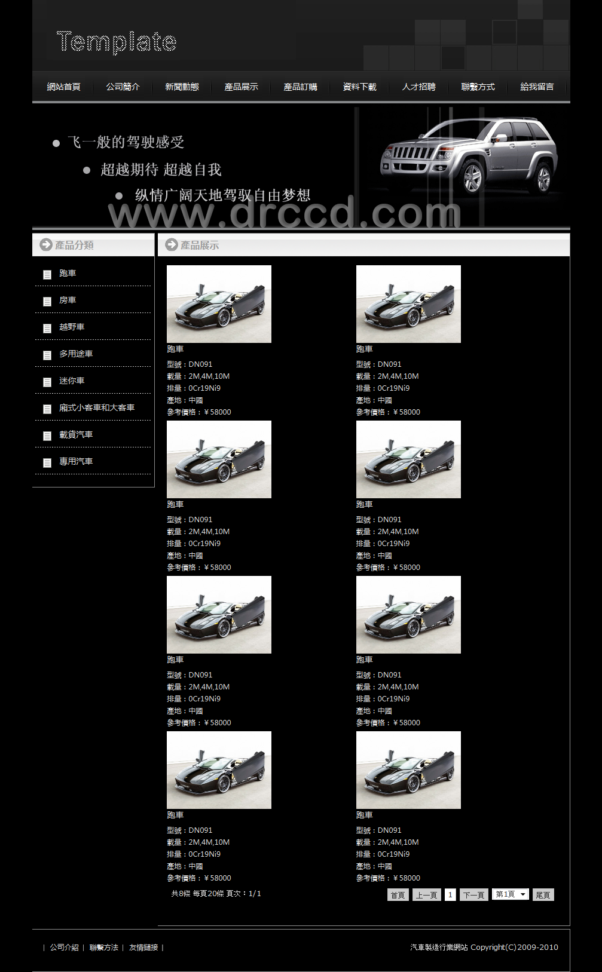This screenshot has width=602, height=972.
Task: Click the 跑車 title under third-row left product
Action: pos(175,660)
